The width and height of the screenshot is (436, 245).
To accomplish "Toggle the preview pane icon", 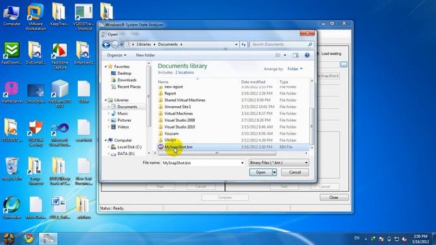I will click(x=295, y=55).
